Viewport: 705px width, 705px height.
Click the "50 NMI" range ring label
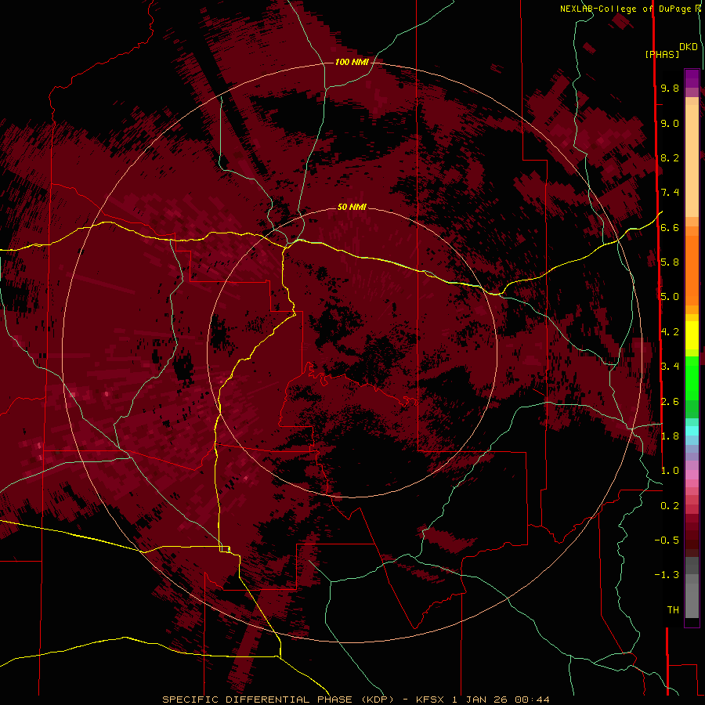[352, 208]
